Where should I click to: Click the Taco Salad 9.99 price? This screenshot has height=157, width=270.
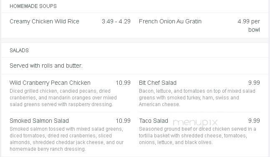click(254, 121)
